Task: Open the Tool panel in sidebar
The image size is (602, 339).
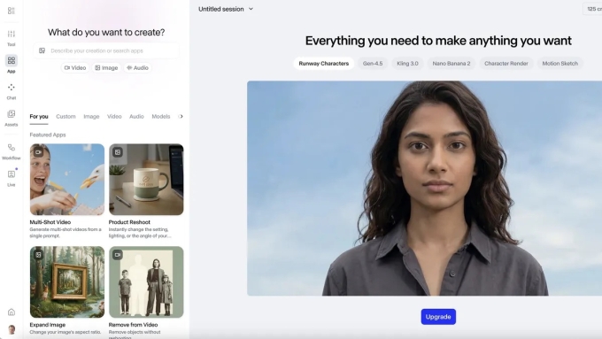Action: (x=12, y=38)
